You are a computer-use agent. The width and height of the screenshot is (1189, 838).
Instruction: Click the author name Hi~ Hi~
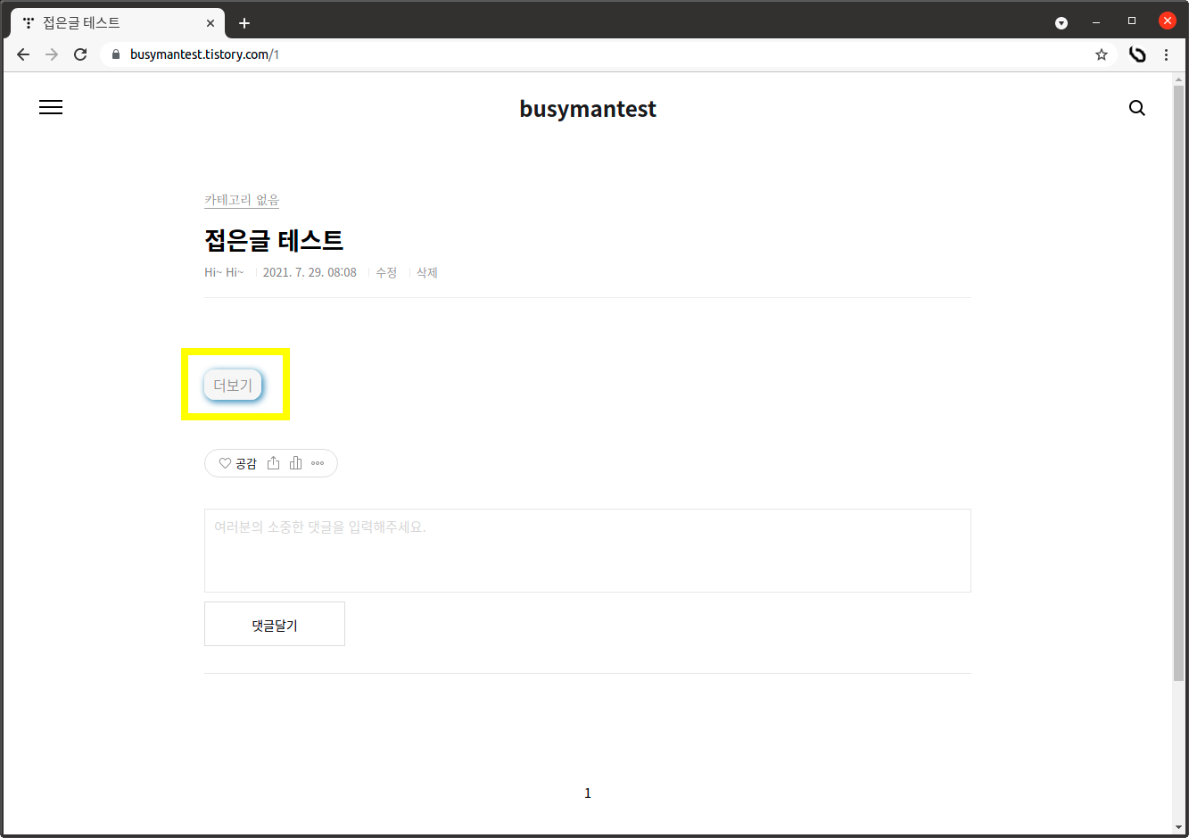(x=224, y=272)
